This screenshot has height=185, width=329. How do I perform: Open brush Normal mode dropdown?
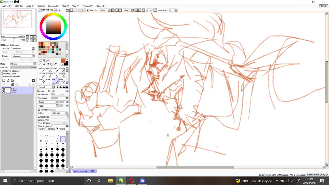point(47,87)
